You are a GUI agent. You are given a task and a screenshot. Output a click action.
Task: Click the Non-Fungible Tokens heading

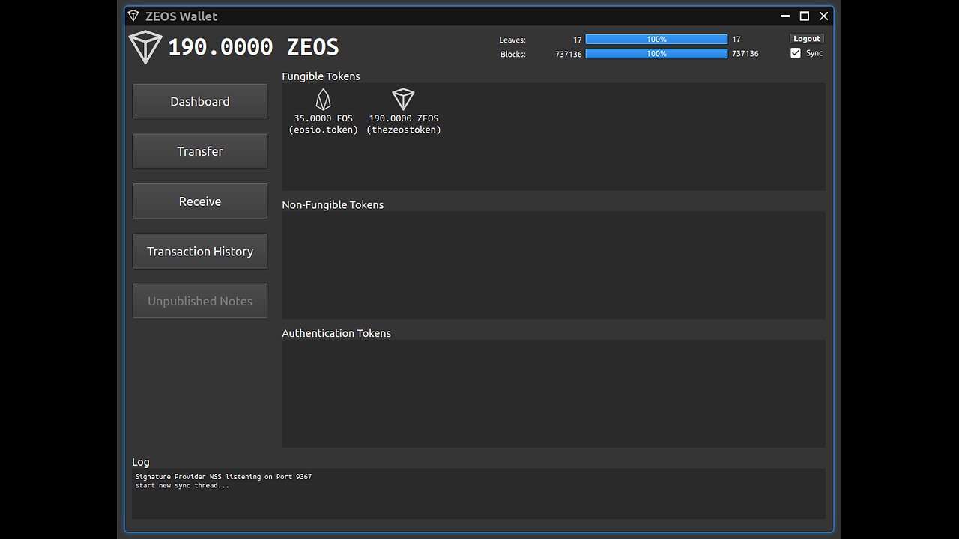333,205
